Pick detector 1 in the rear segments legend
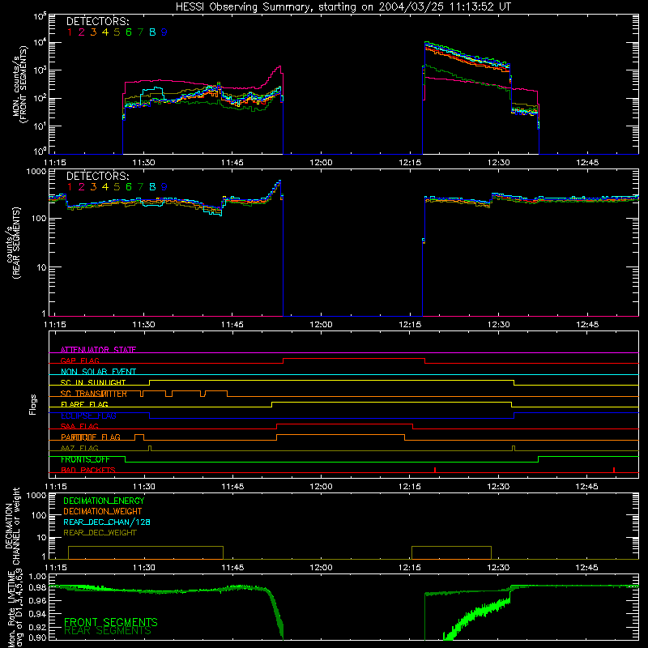This screenshot has height=648, width=648. pos(70,187)
